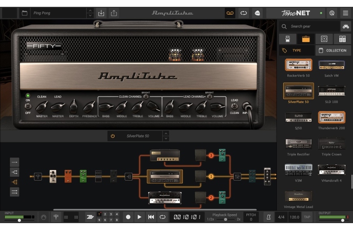
Task: Click the ToneNET logo
Action: click(x=296, y=13)
